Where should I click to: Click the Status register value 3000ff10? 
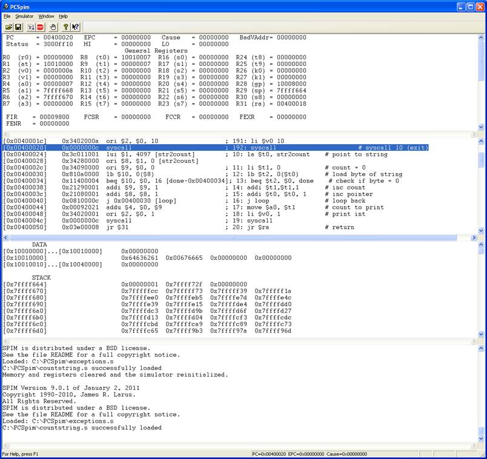coord(58,44)
